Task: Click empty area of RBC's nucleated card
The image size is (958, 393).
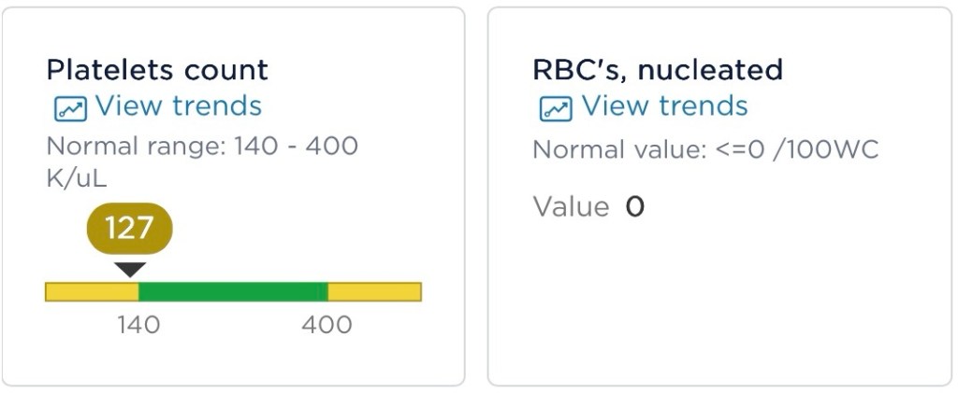Action: pyautogui.click(x=720, y=299)
